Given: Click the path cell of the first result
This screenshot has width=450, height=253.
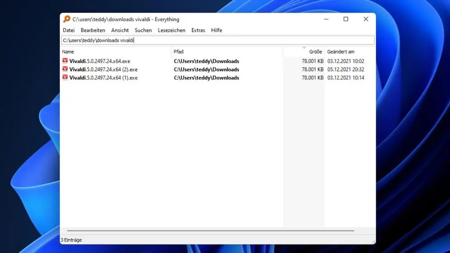Looking at the screenshot, I should tap(206, 61).
